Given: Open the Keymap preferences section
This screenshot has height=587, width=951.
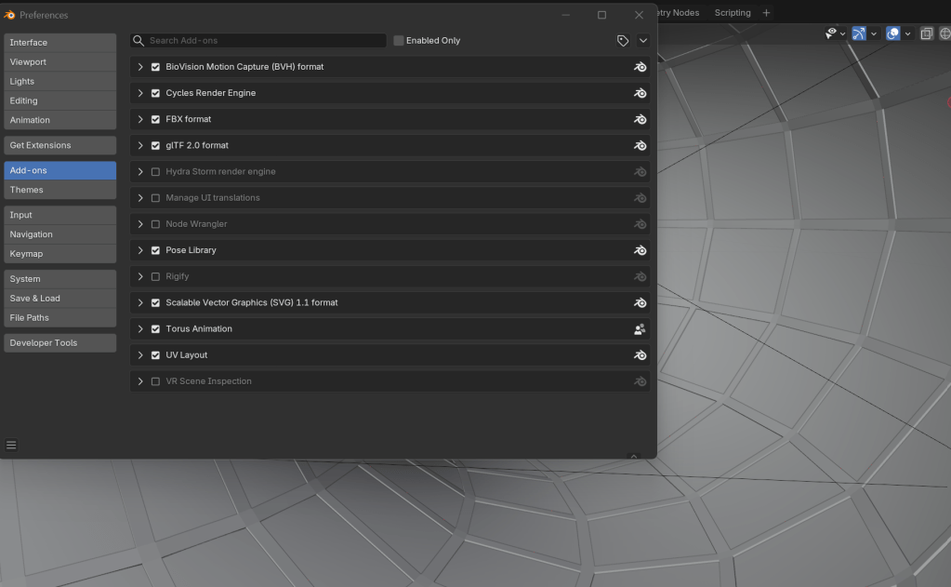Looking at the screenshot, I should tap(59, 254).
